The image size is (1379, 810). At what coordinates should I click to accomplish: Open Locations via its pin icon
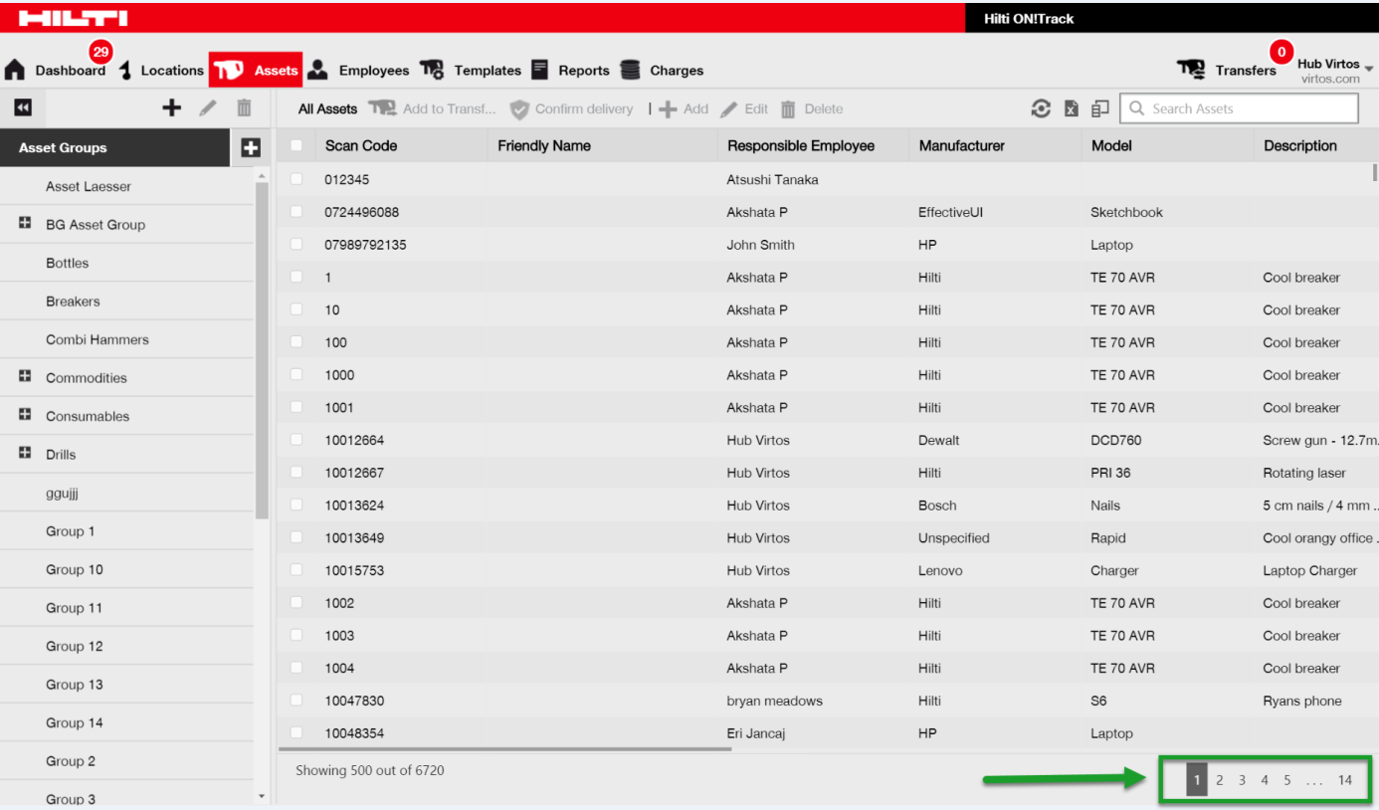coord(125,70)
